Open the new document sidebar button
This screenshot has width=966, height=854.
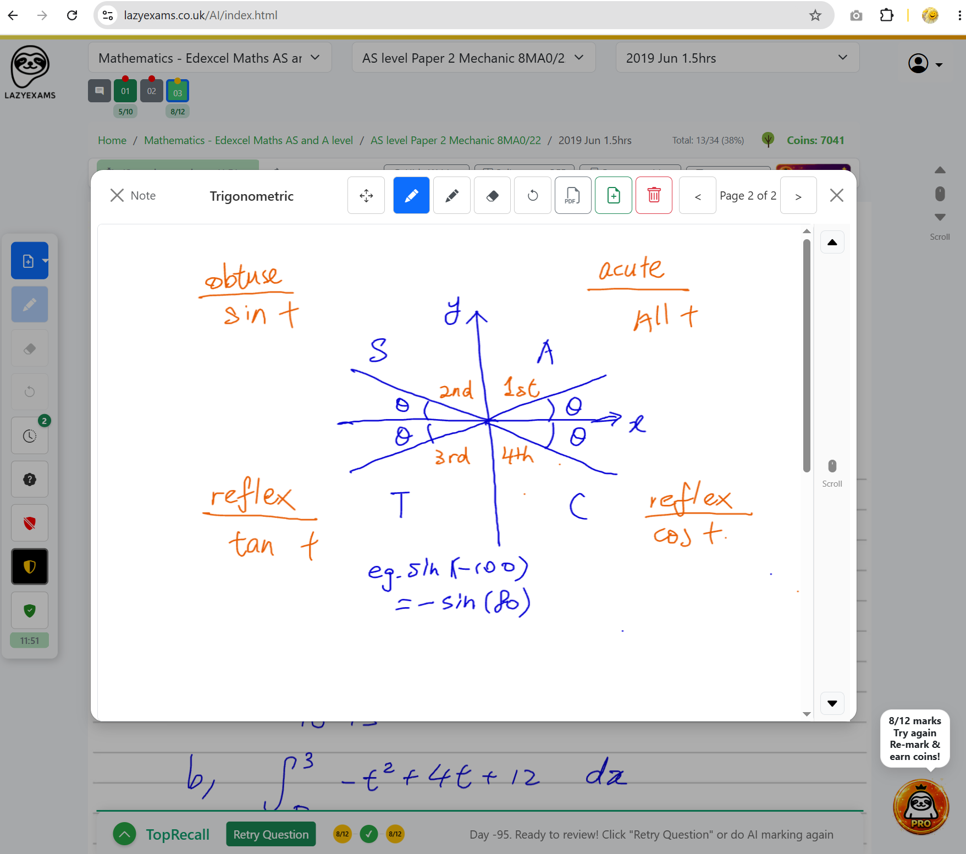(x=30, y=261)
